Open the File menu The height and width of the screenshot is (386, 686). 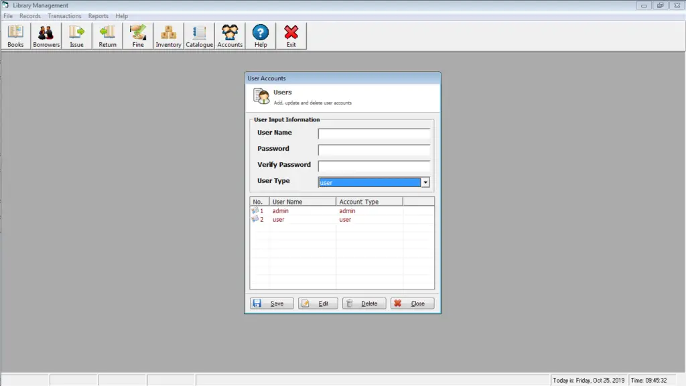point(7,15)
